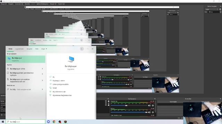Viewport: 222px width, 124px height.
Task: Open Discord from the taskbar
Action: [49, 122]
